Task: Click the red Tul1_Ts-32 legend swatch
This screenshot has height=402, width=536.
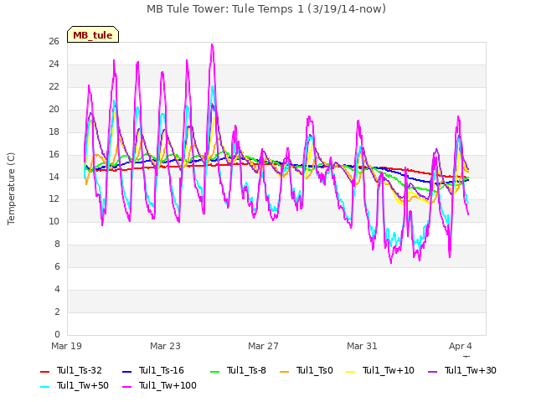Action: pos(44,372)
